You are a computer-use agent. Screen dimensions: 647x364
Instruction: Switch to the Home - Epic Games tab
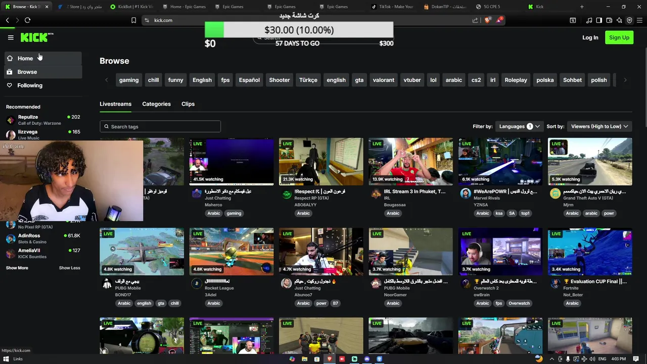[x=184, y=7]
